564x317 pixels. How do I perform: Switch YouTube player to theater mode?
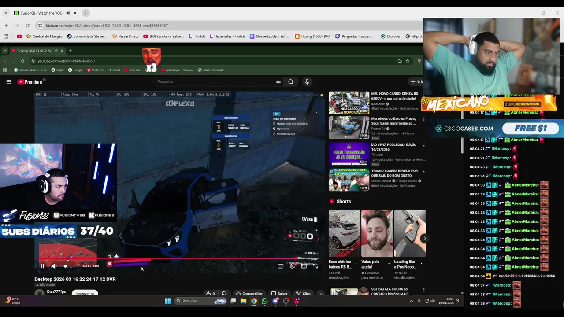tap(304, 266)
